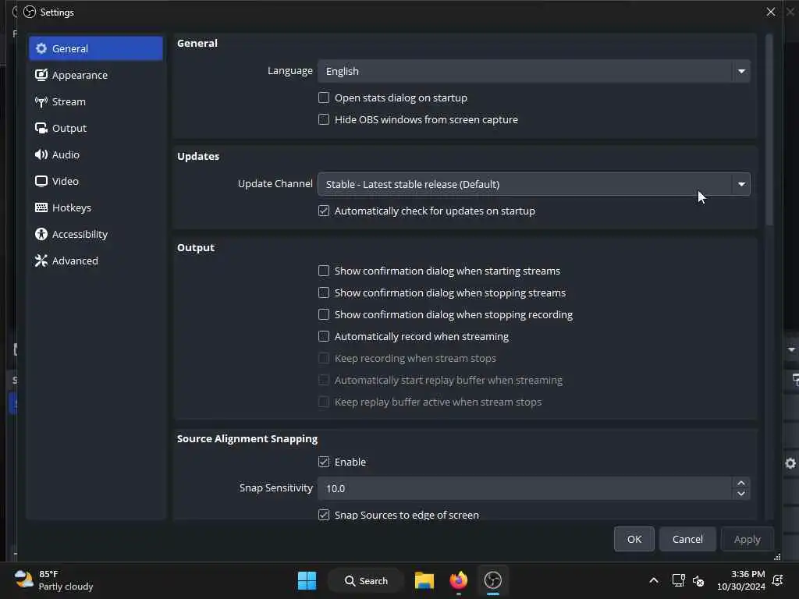
Task: Switch to Advanced settings tab
Action: click(96, 261)
